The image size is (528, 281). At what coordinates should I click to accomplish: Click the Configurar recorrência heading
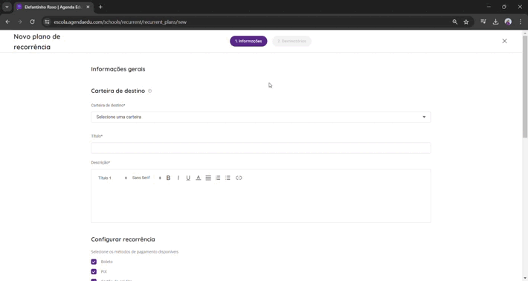(123, 239)
